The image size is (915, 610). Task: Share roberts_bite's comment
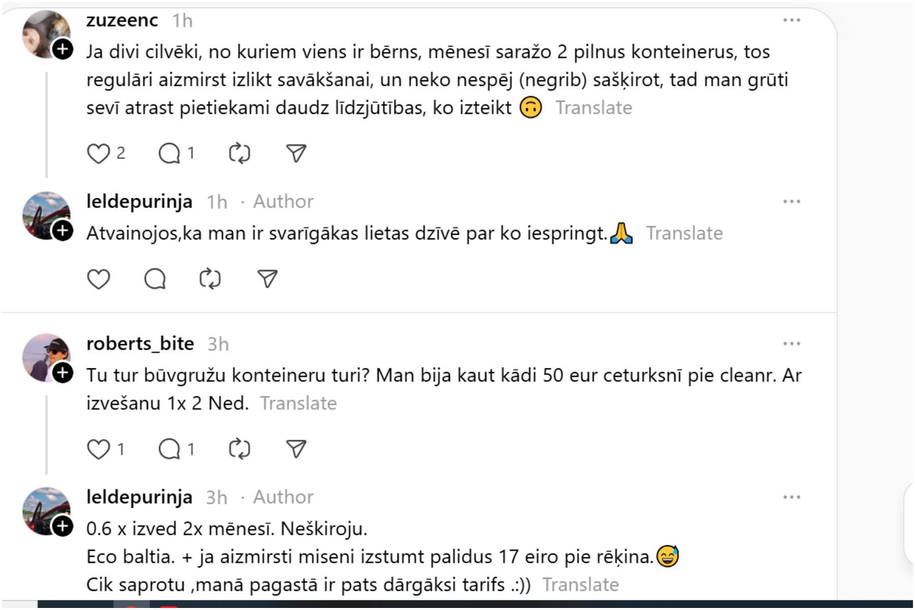296,449
